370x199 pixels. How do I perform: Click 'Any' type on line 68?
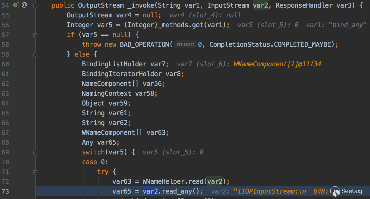coord(88,142)
